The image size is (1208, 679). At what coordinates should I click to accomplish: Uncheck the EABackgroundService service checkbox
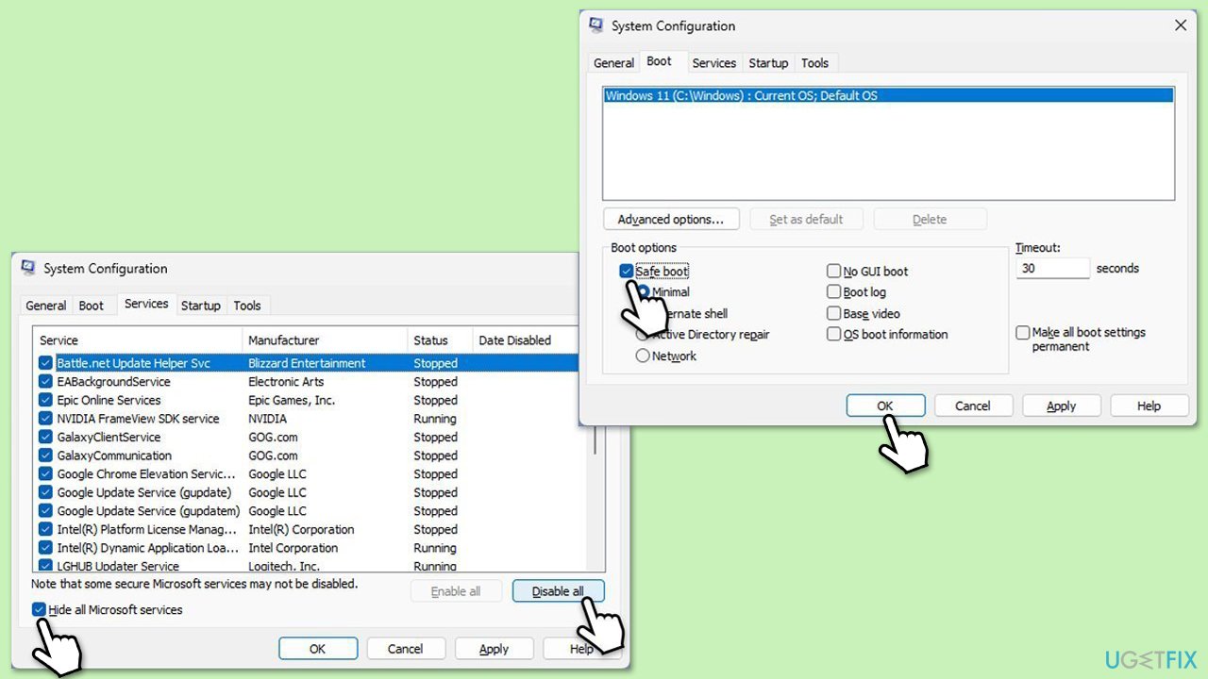[x=45, y=382]
